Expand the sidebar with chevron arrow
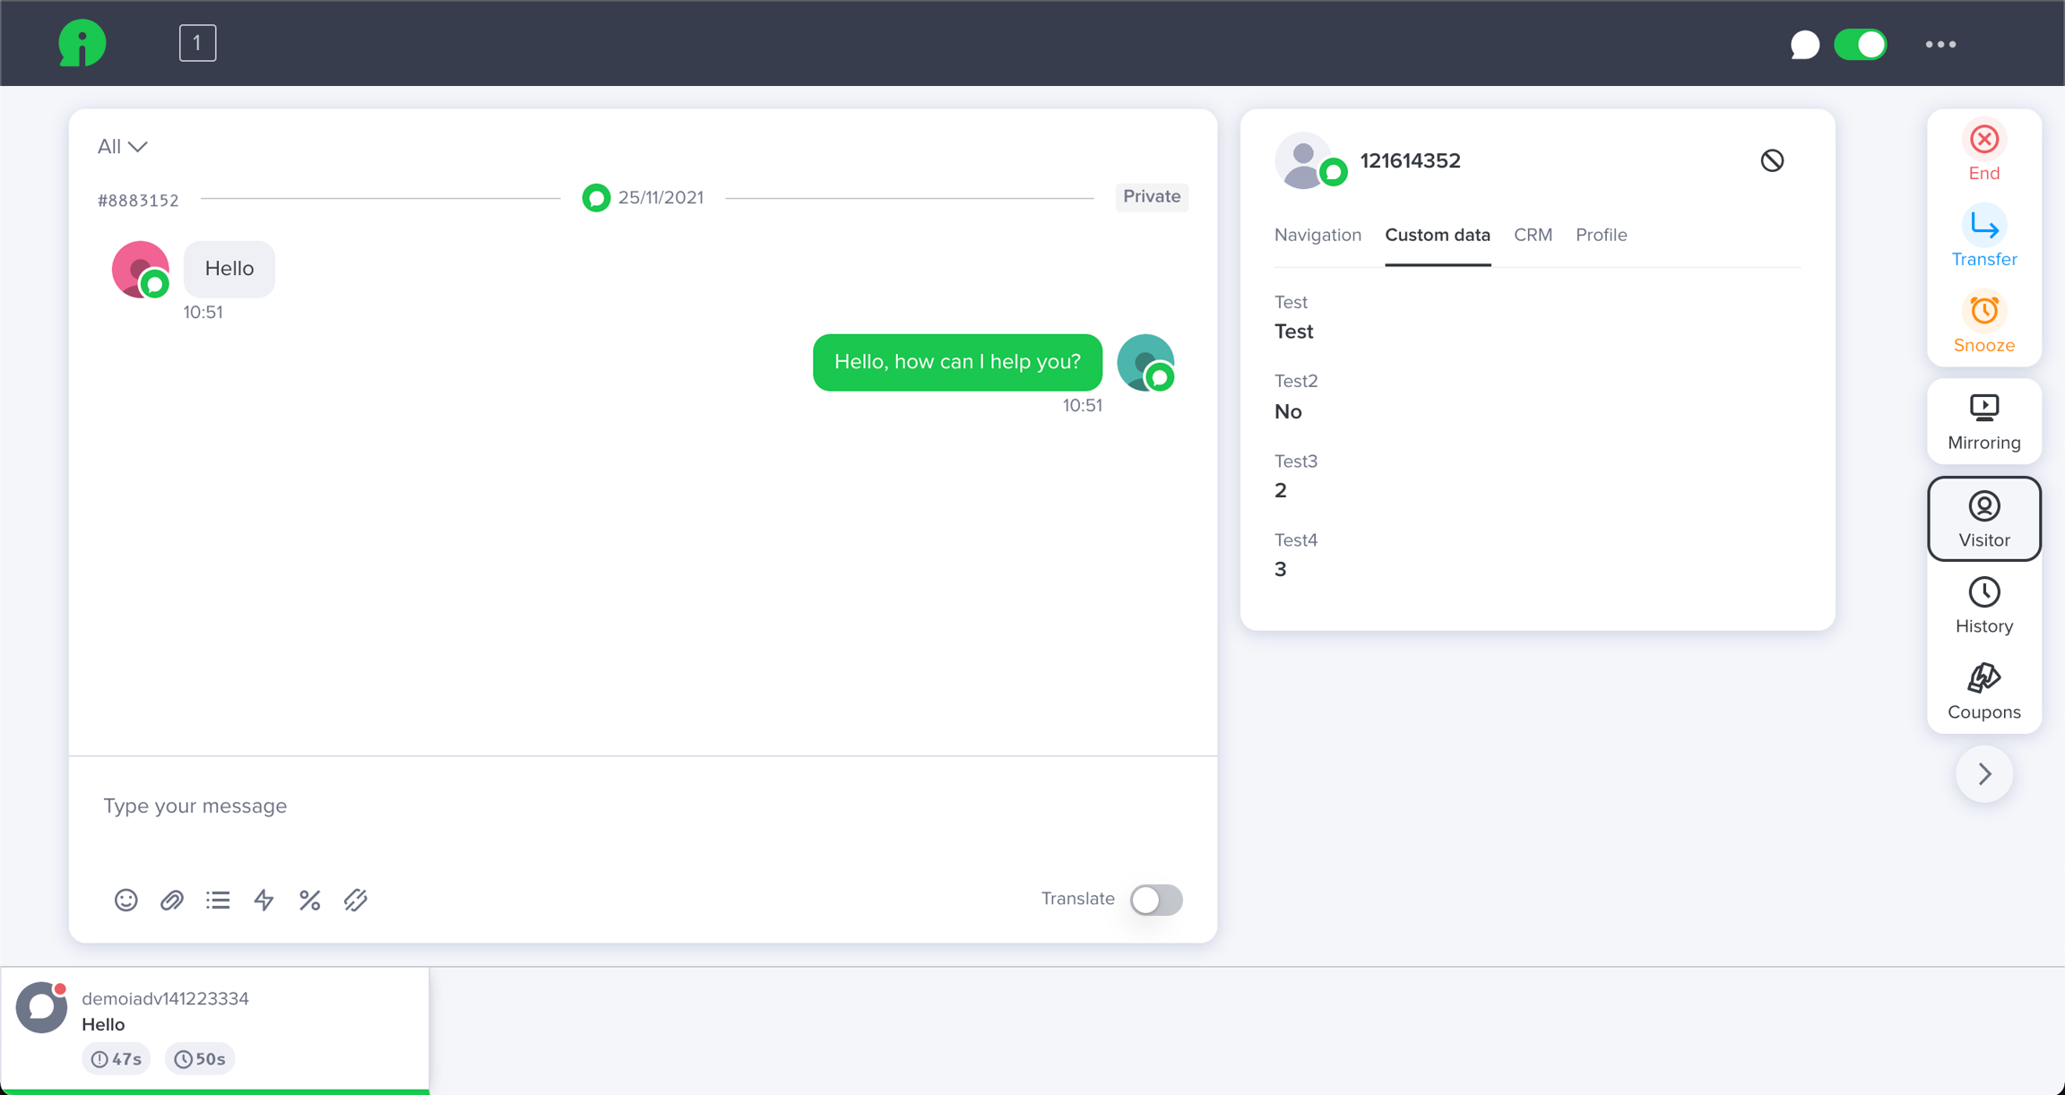The height and width of the screenshot is (1095, 2065). (x=1983, y=773)
